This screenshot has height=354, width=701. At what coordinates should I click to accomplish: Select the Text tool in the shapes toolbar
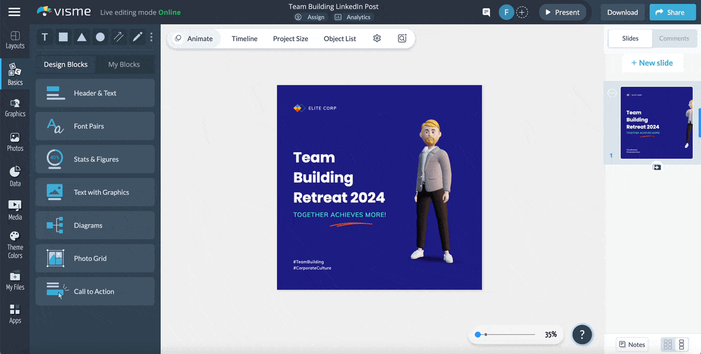click(x=44, y=37)
